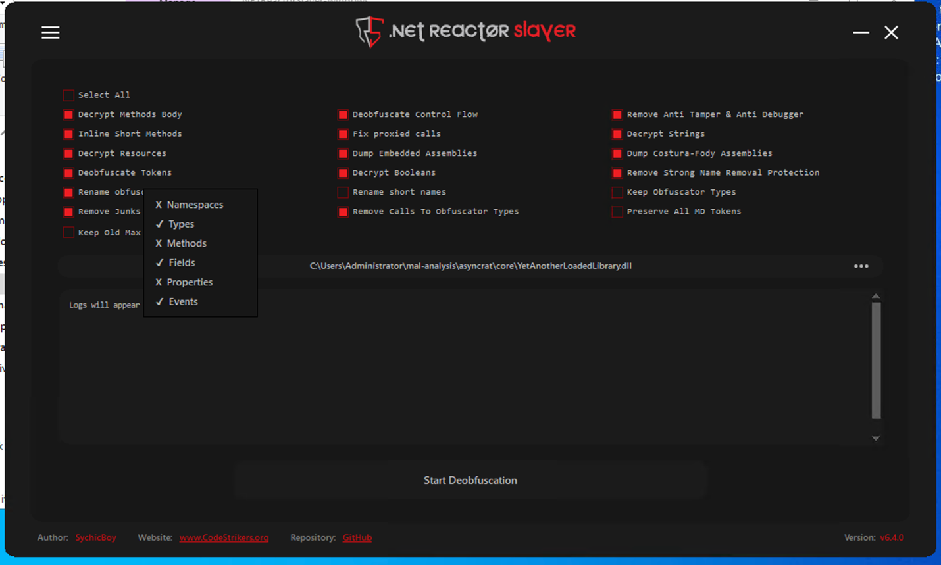Visit the www.CodeStrikers.org website link
Image resolution: width=941 pixels, height=565 pixels.
(224, 537)
